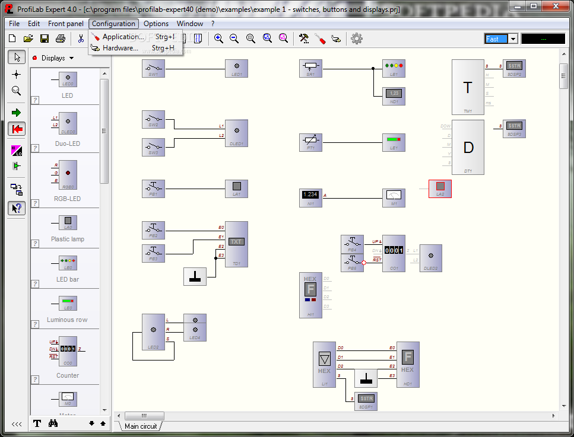Toggle the Hi/Lo logic level icon
This screenshot has width=574, height=437.
[x=17, y=150]
